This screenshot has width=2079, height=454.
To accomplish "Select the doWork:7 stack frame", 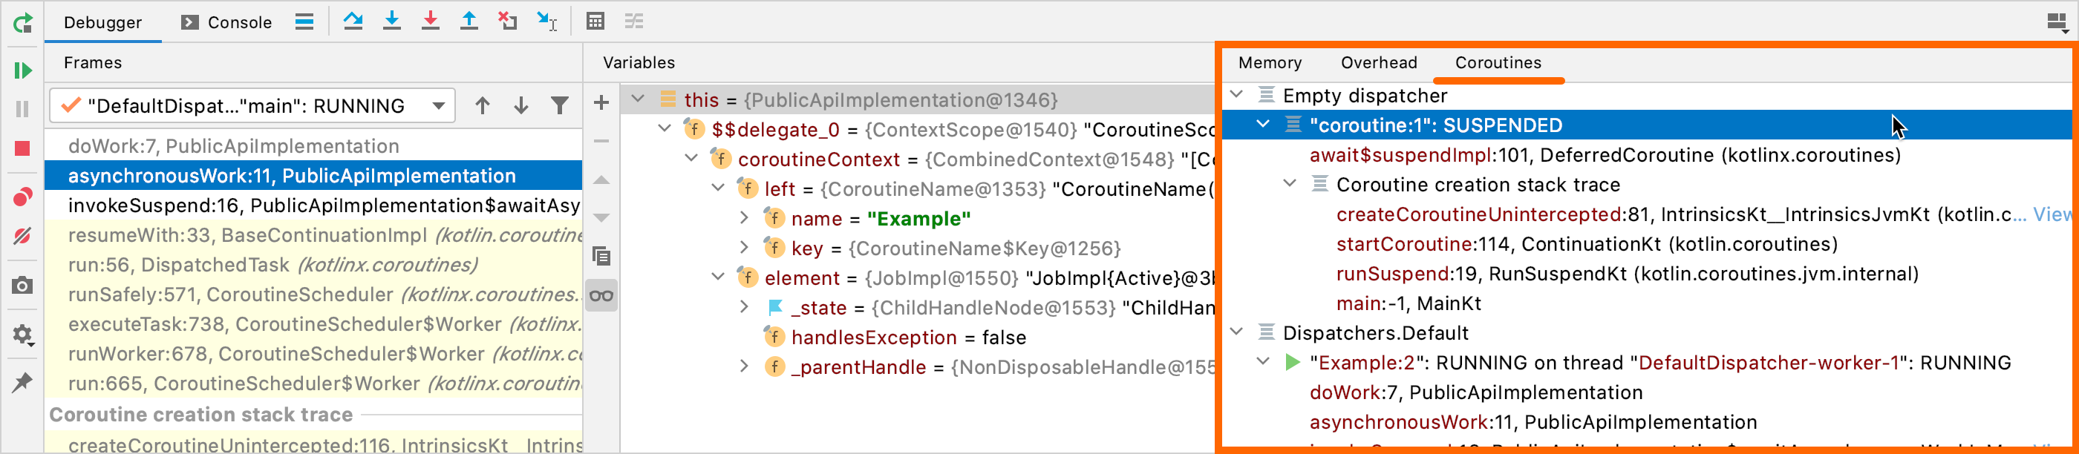I will click(x=234, y=146).
